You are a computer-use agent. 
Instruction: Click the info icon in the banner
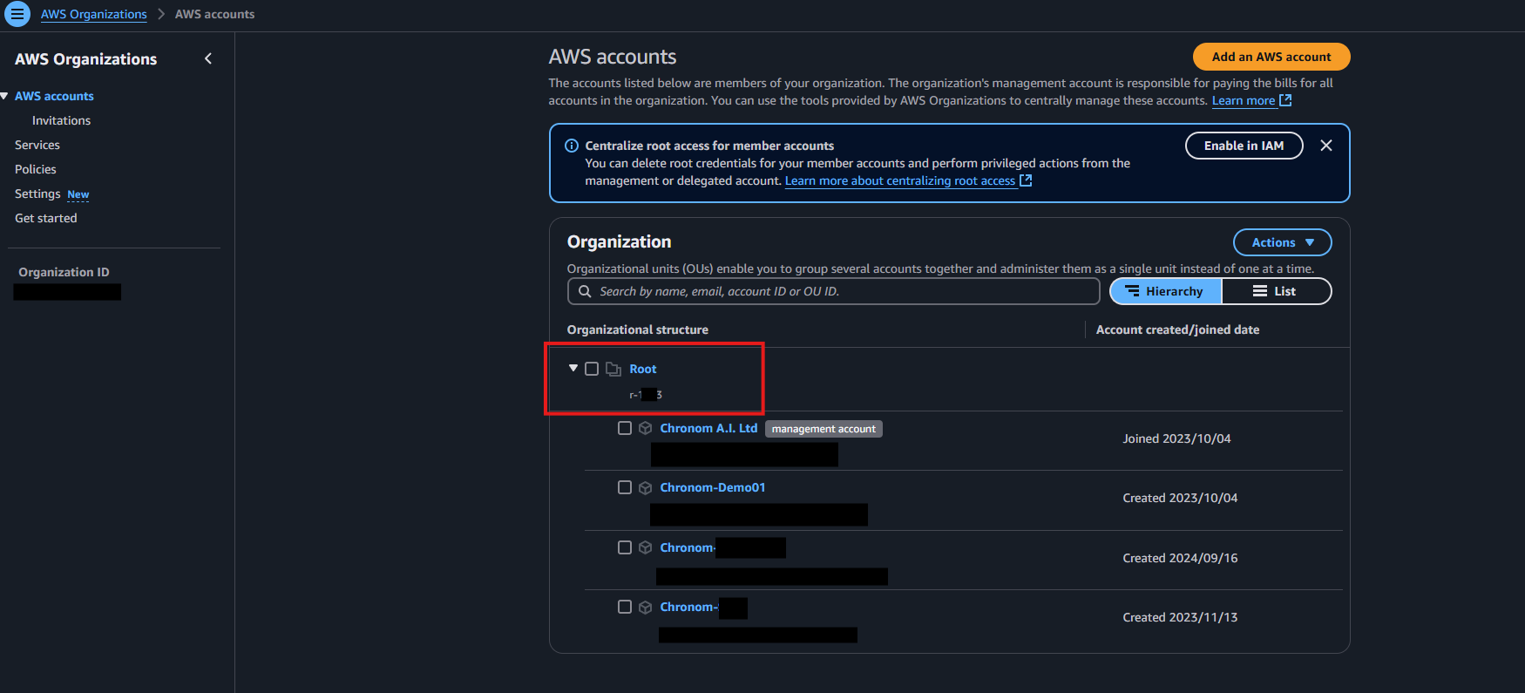click(572, 146)
